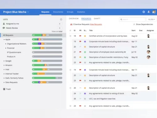Open 'Any agreements related to voting of stock'
This screenshot has height=118, width=157.
[106, 93]
